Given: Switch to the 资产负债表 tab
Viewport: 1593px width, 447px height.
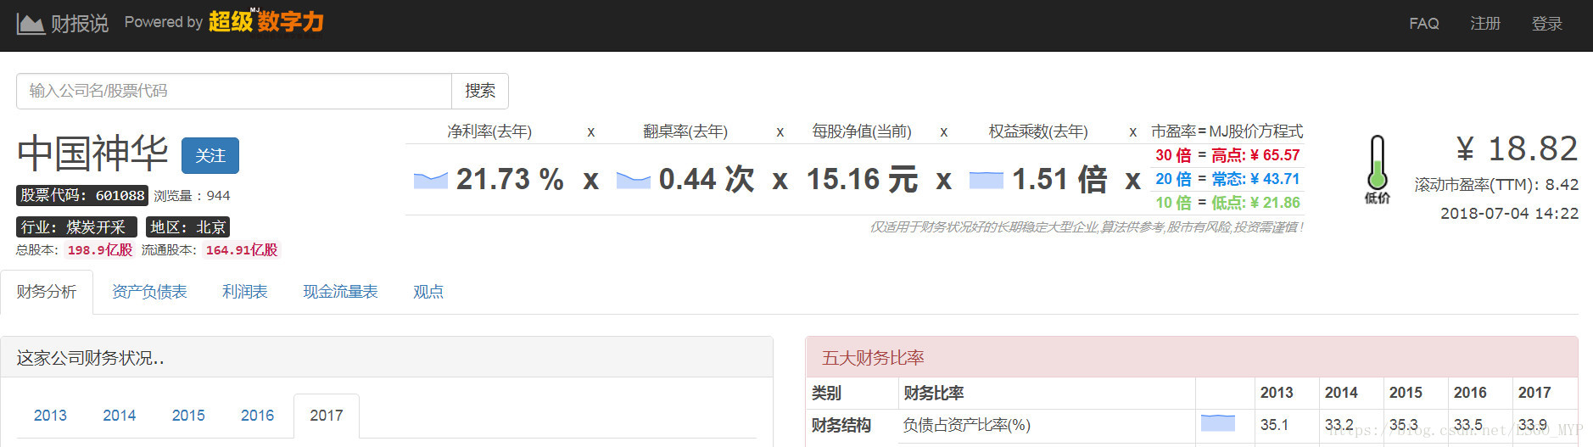Looking at the screenshot, I should pos(149,292).
